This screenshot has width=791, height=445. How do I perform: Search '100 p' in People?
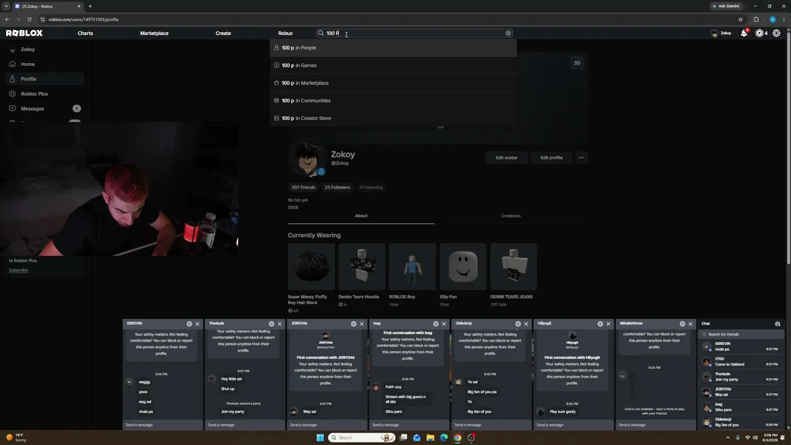pos(393,48)
